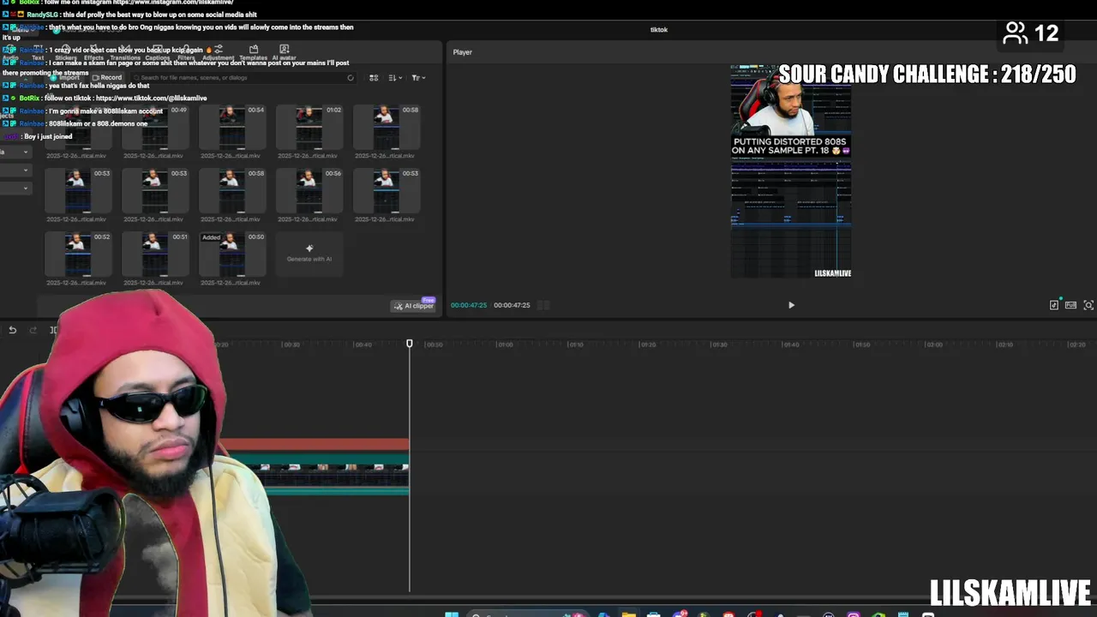The width and height of the screenshot is (1097, 617).
Task: Undo the last timeline edit
Action: pos(12,330)
